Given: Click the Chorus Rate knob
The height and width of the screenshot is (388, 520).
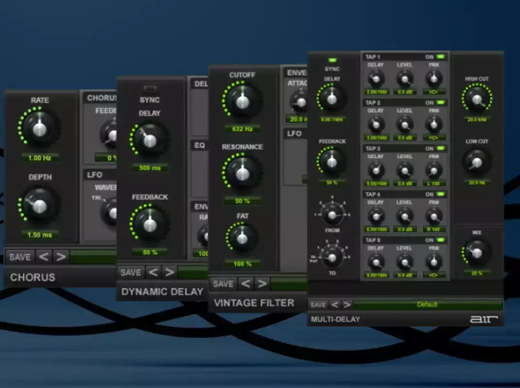Looking at the screenshot, I should click(39, 129).
